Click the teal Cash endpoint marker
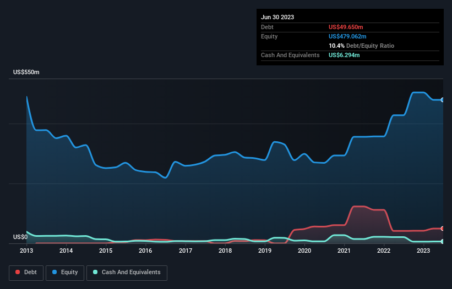 click(443, 242)
